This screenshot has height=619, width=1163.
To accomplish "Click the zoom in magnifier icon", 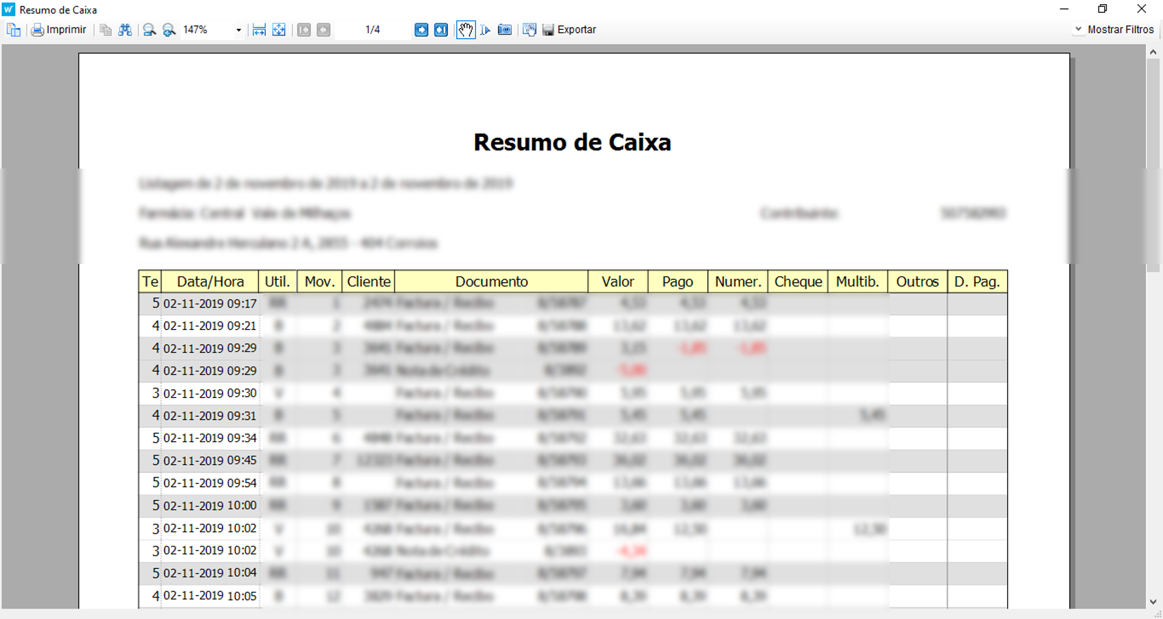I will [169, 30].
